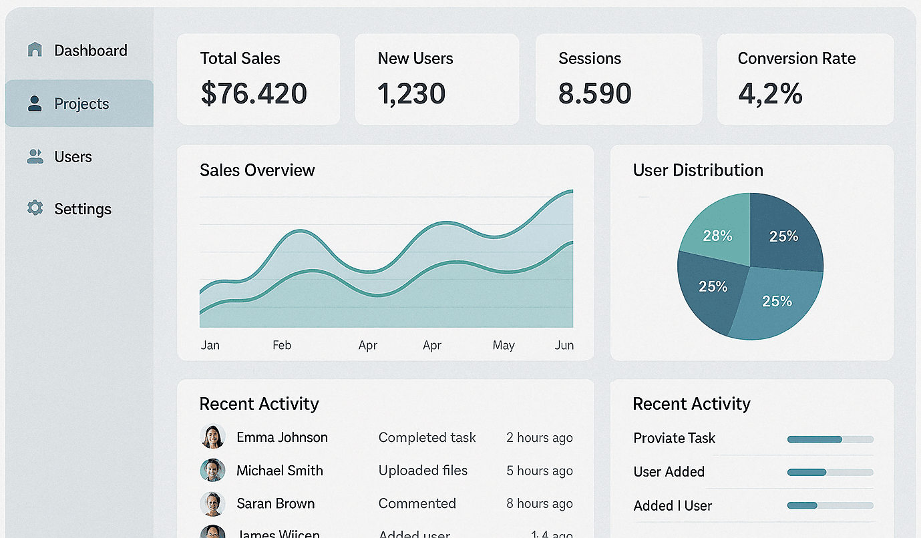Click Saran Brown's profile picture

click(212, 504)
